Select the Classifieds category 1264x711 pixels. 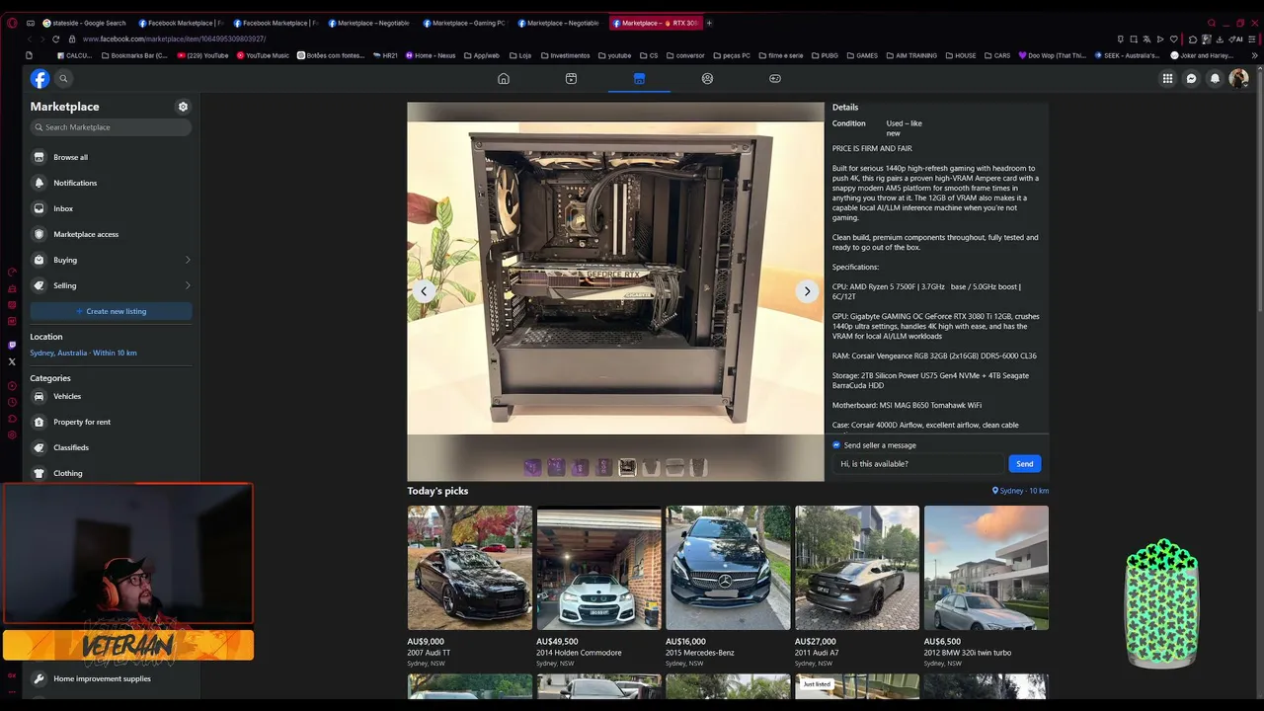(x=111, y=447)
